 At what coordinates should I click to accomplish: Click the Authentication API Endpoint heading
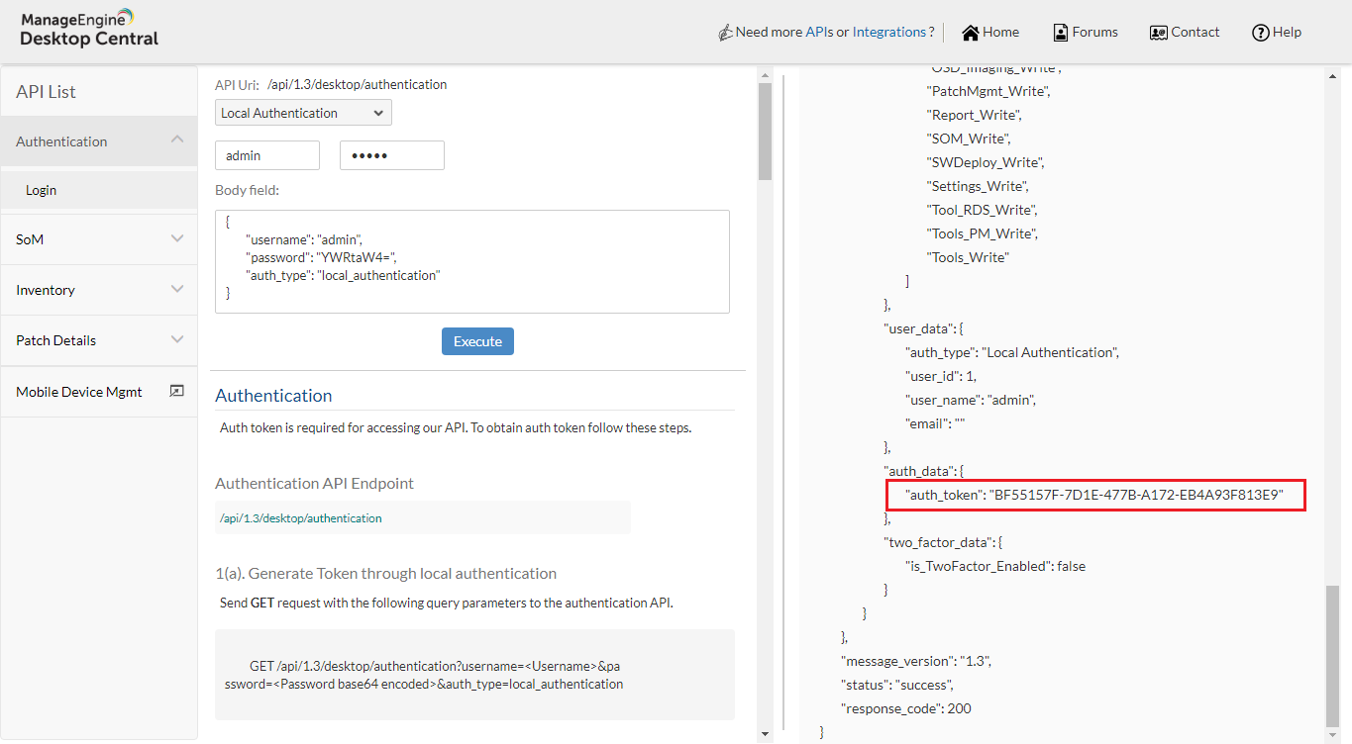tap(314, 484)
